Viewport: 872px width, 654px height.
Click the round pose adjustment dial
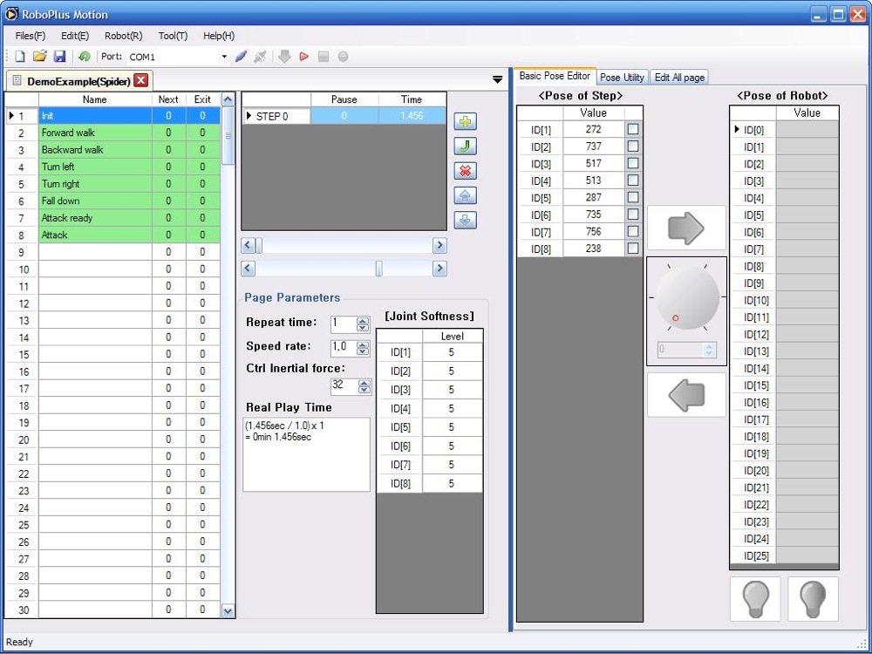[x=687, y=297]
